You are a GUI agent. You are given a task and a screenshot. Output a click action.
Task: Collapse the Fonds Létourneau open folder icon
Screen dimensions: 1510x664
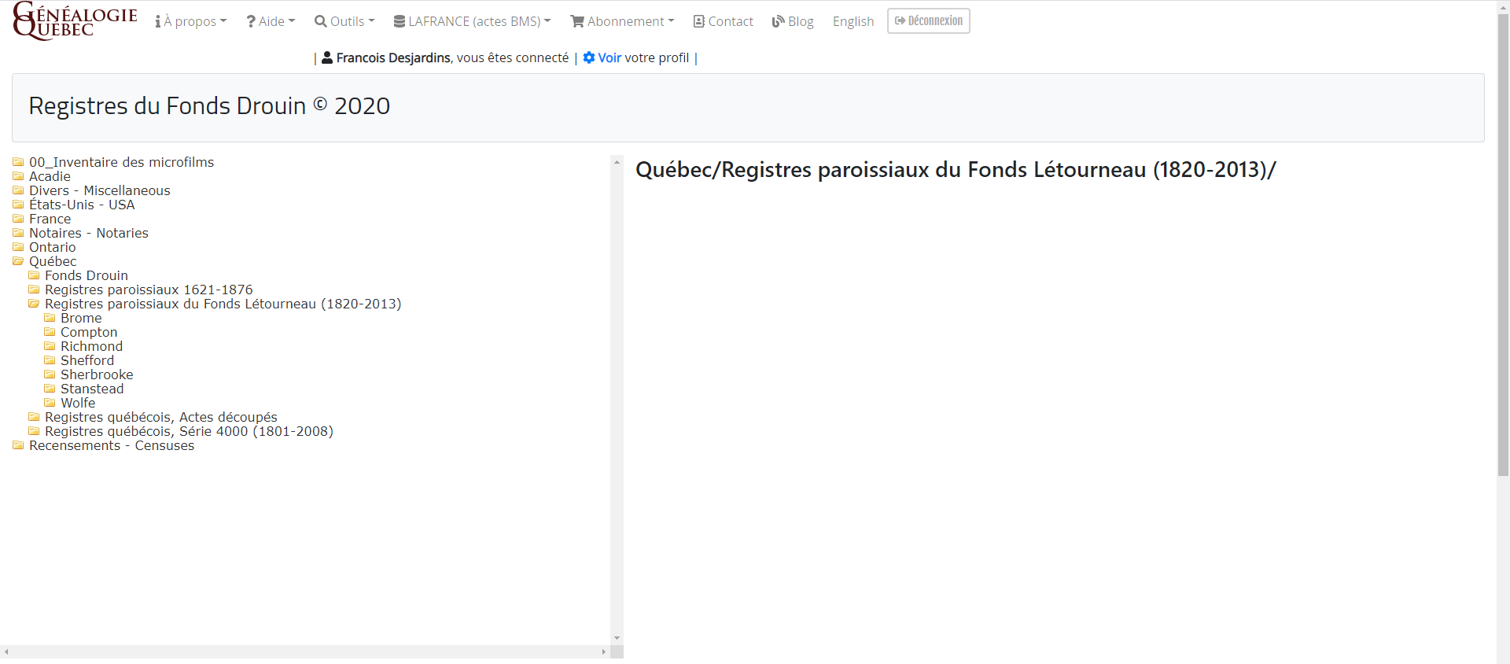pos(34,304)
